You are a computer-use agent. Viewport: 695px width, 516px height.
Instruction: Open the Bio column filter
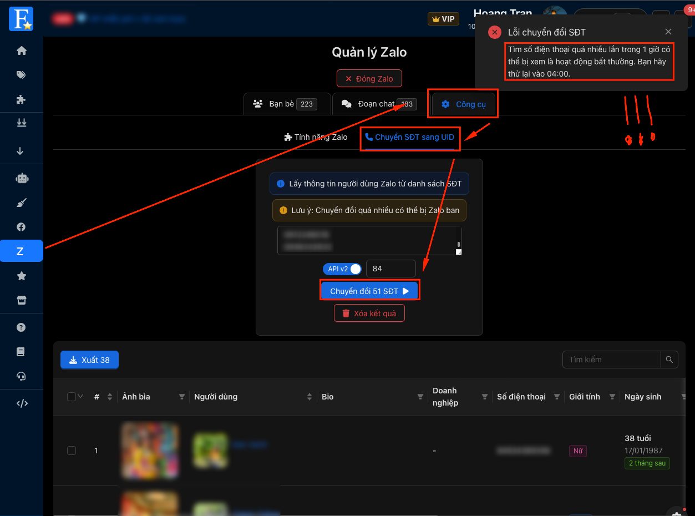click(420, 397)
